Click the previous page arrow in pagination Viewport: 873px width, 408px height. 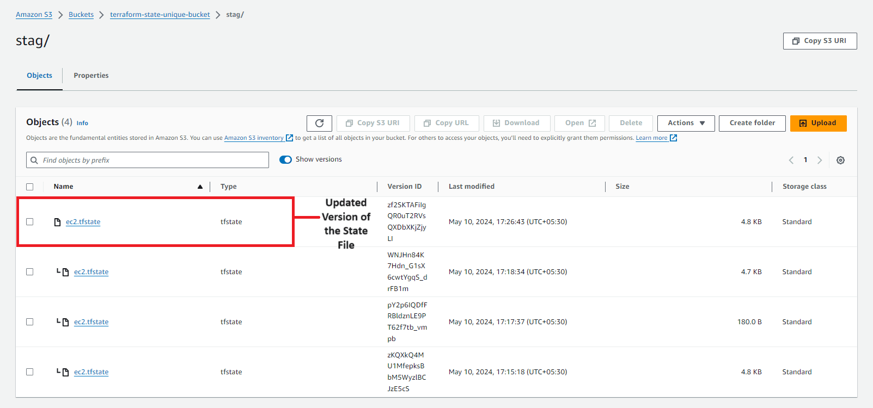click(x=791, y=160)
